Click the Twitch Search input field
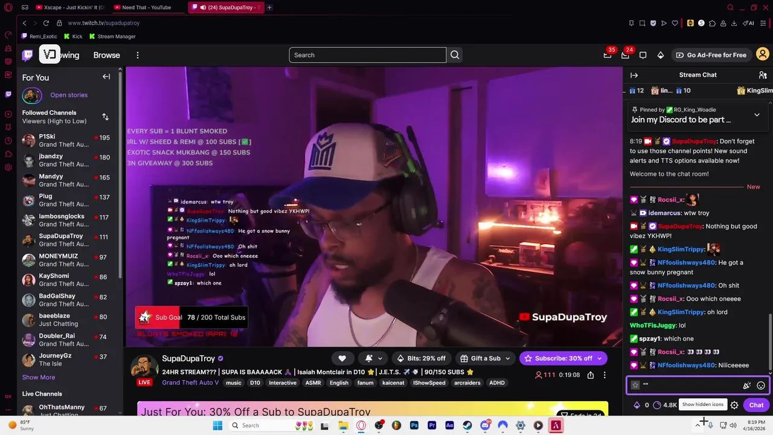This screenshot has height=435, width=773. coord(367,55)
